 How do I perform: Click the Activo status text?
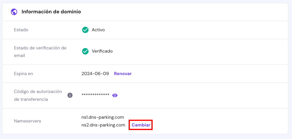(x=98, y=30)
